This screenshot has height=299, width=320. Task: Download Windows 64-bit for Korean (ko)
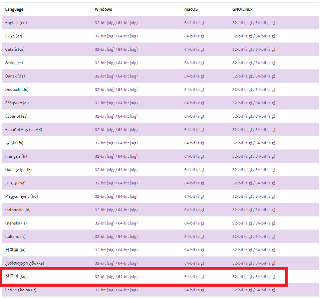[x=123, y=276]
